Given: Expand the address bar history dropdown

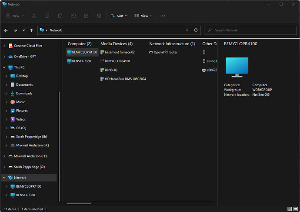Looking at the screenshot, I should (x=187, y=30).
